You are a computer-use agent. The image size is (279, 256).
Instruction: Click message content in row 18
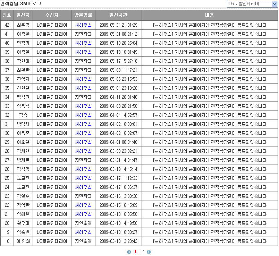click(210, 241)
